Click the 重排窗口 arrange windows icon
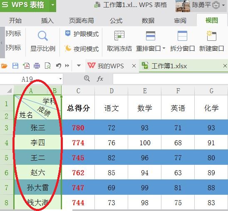 coord(151,36)
